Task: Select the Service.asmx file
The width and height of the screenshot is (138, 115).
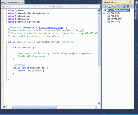Action: click(x=116, y=19)
